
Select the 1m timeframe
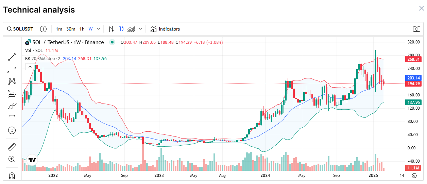(x=59, y=29)
